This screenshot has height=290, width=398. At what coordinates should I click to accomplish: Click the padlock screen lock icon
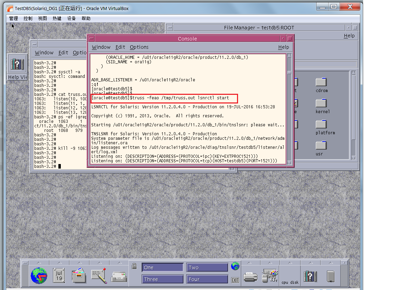pyautogui.click(x=134, y=266)
